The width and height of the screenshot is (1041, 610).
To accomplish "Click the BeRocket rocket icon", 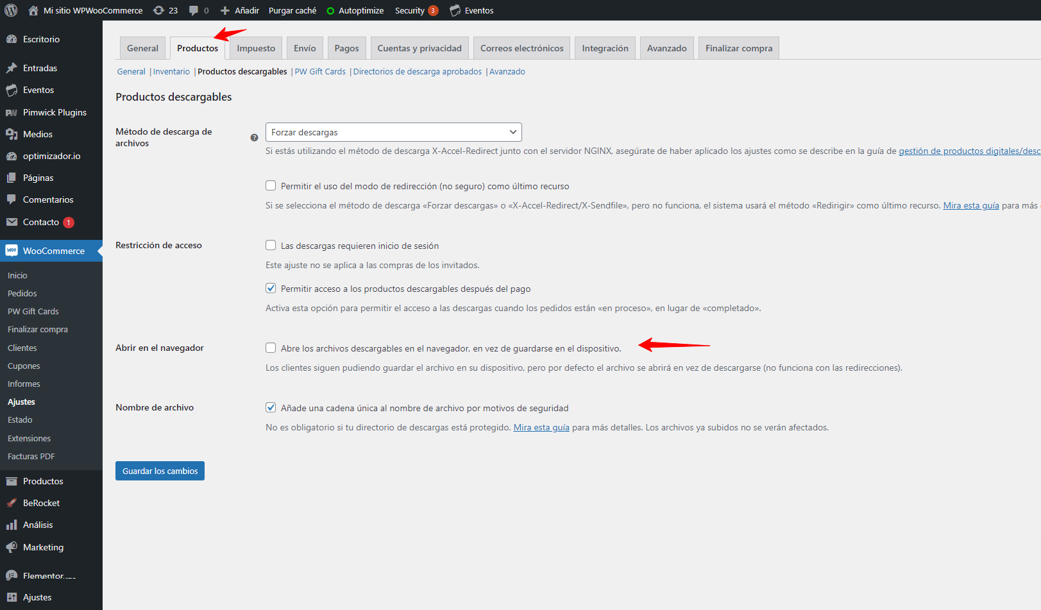I will (x=12, y=503).
